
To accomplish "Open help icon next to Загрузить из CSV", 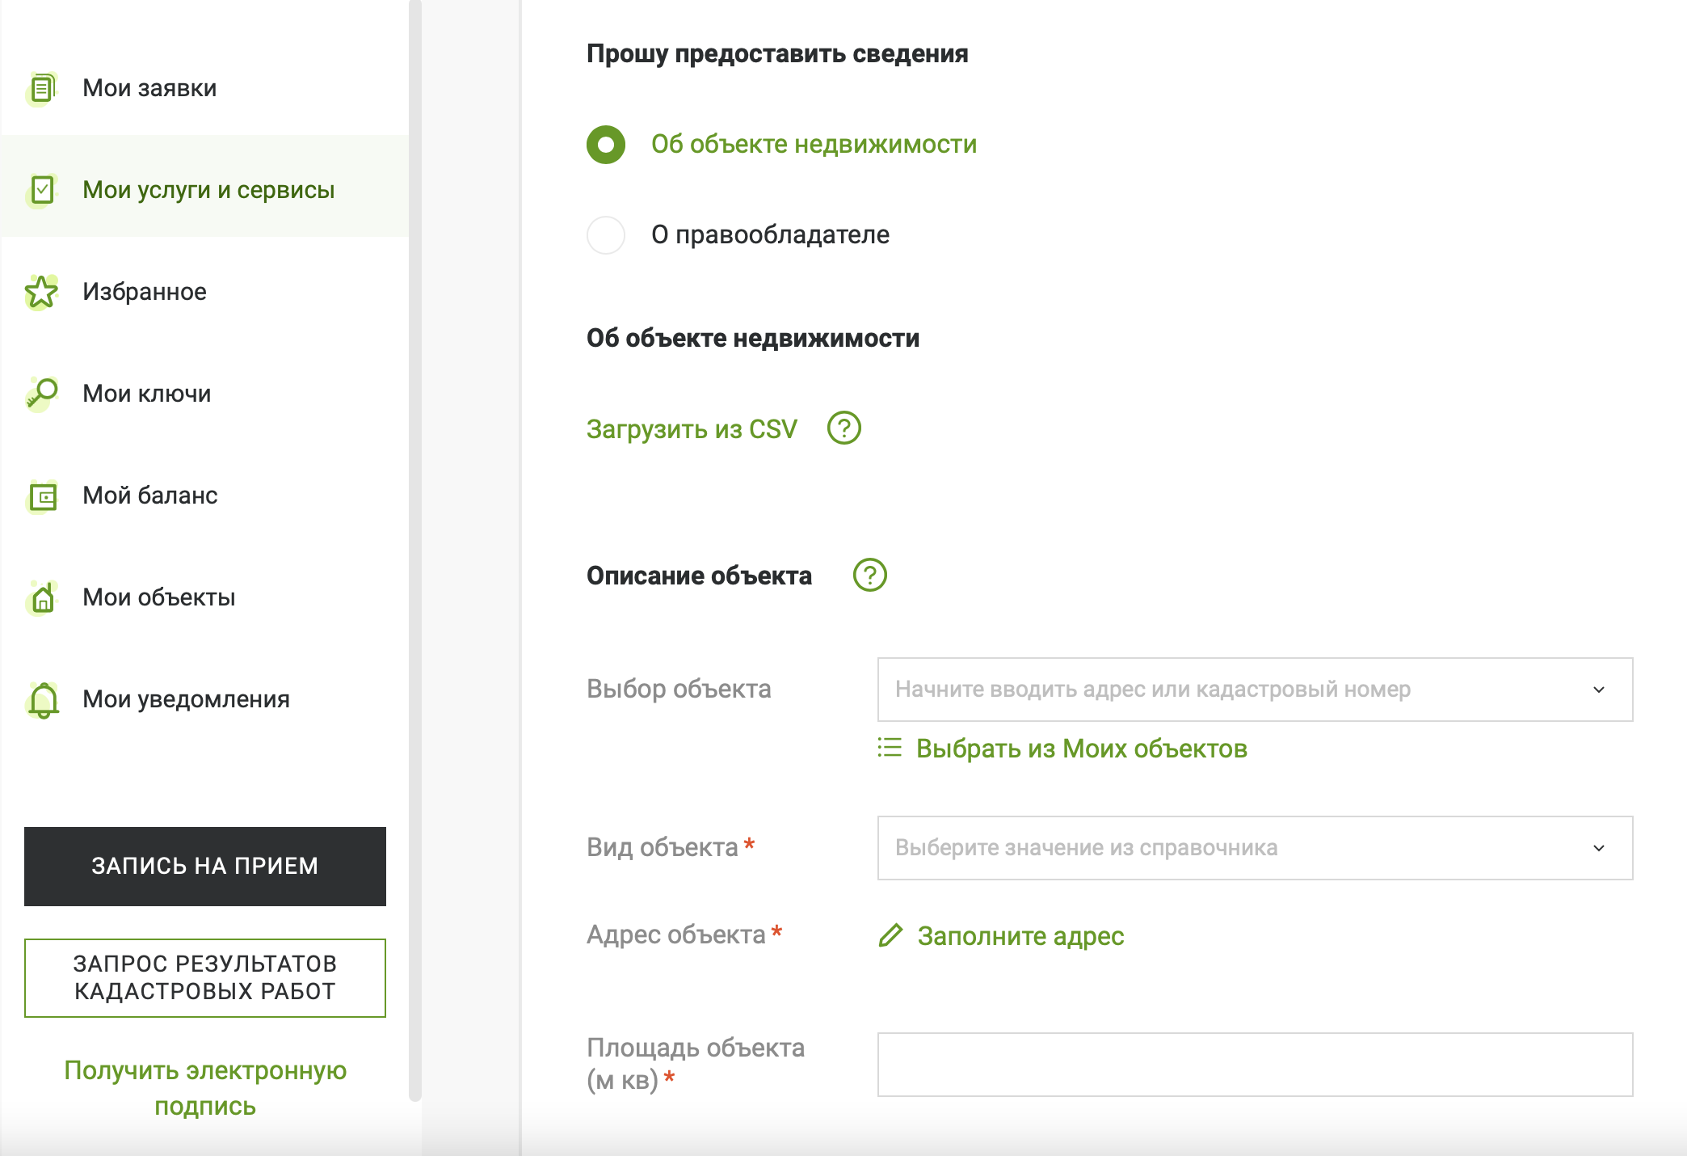I will (844, 428).
